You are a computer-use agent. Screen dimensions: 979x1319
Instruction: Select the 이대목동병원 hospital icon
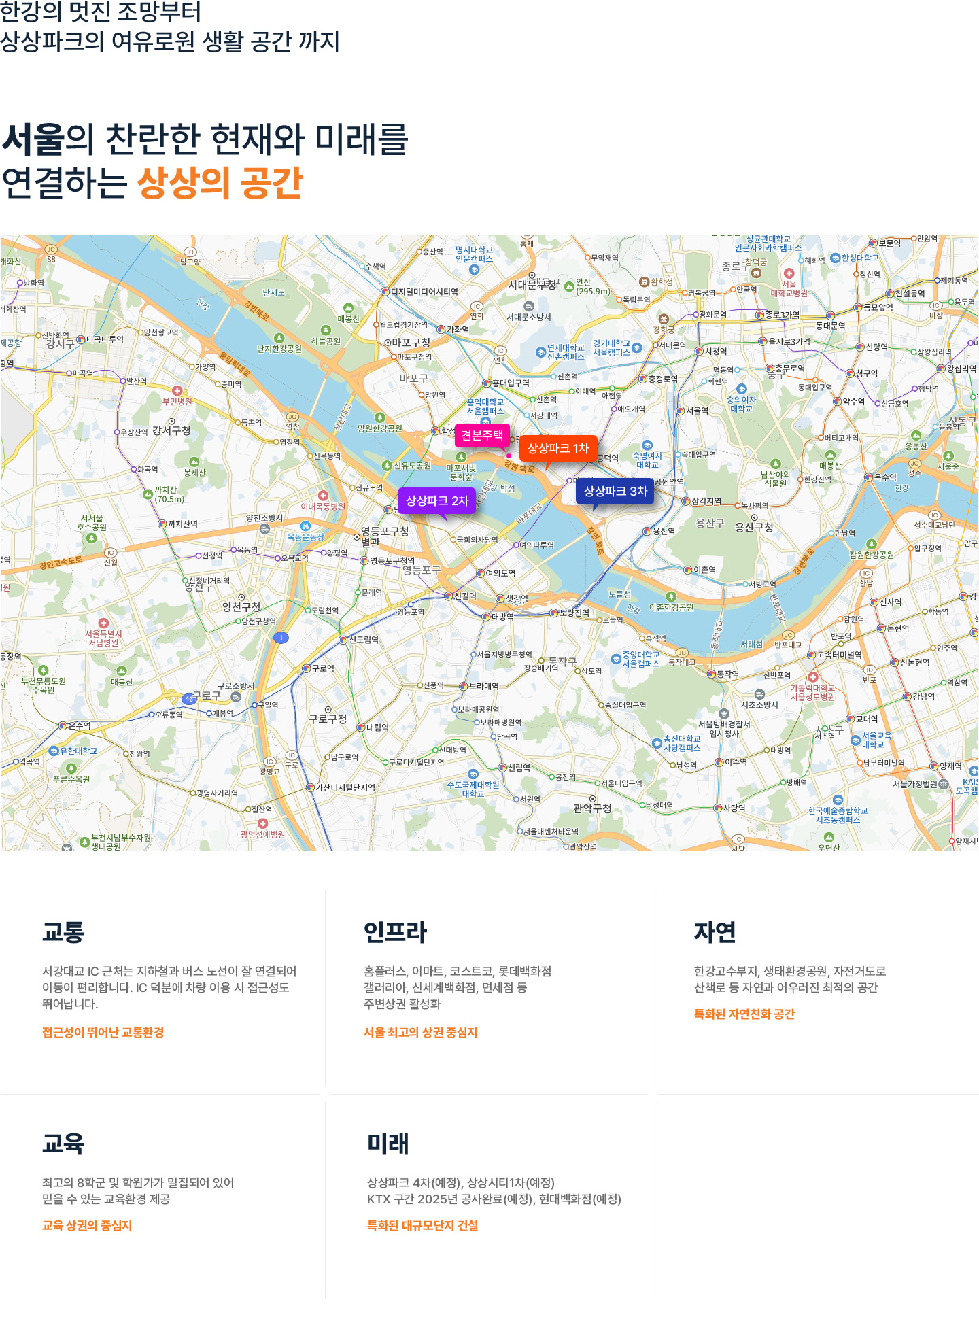click(324, 496)
